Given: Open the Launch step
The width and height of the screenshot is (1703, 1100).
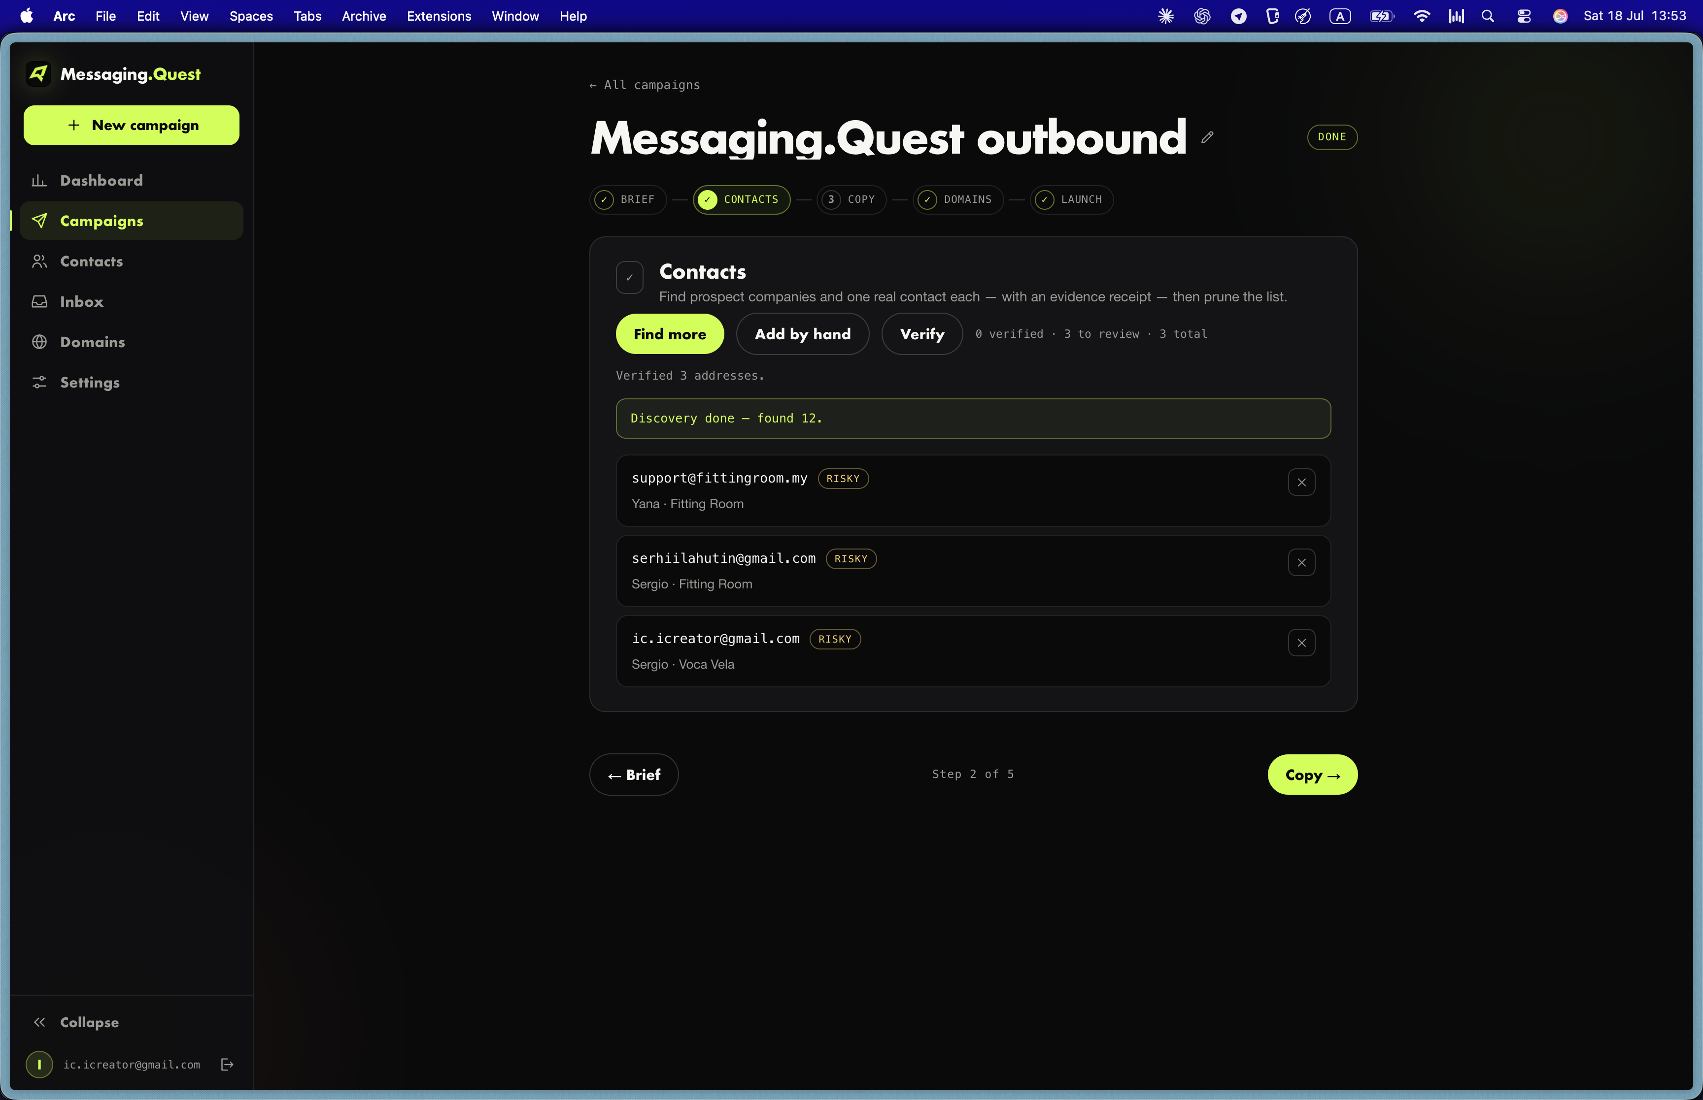Looking at the screenshot, I should 1071,199.
